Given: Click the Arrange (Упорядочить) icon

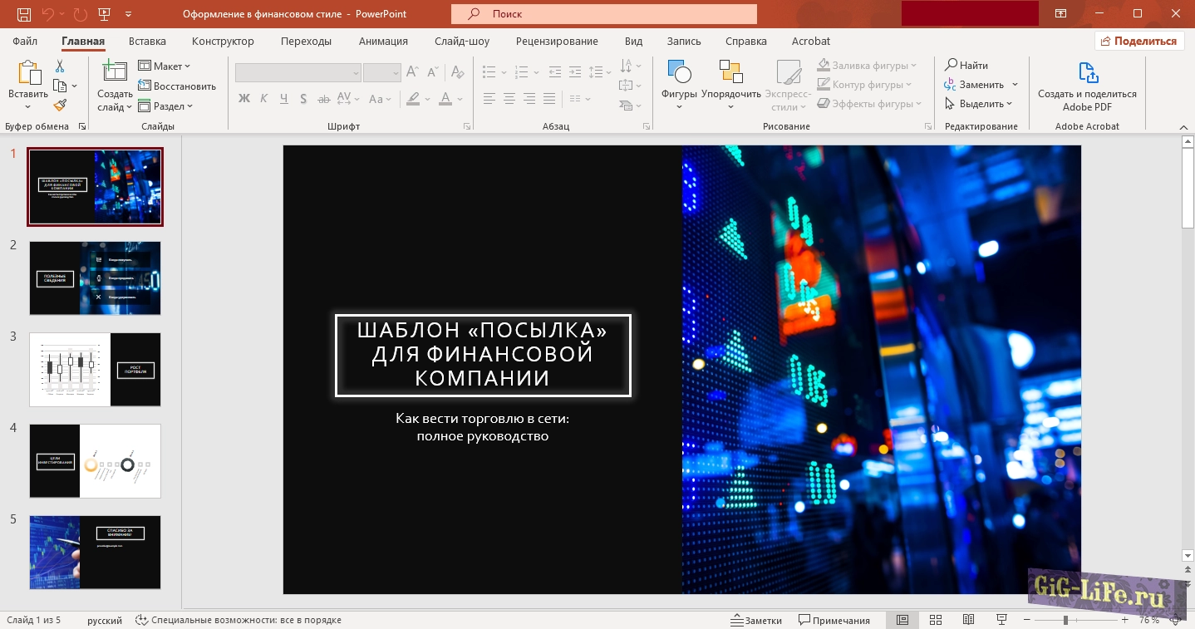Looking at the screenshot, I should coord(730,84).
